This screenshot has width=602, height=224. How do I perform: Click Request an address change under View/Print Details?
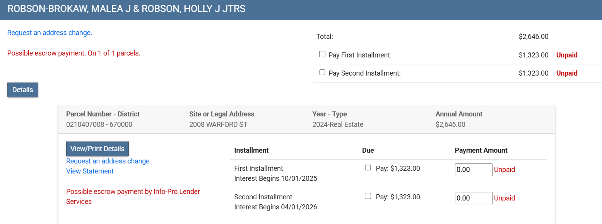tap(108, 161)
